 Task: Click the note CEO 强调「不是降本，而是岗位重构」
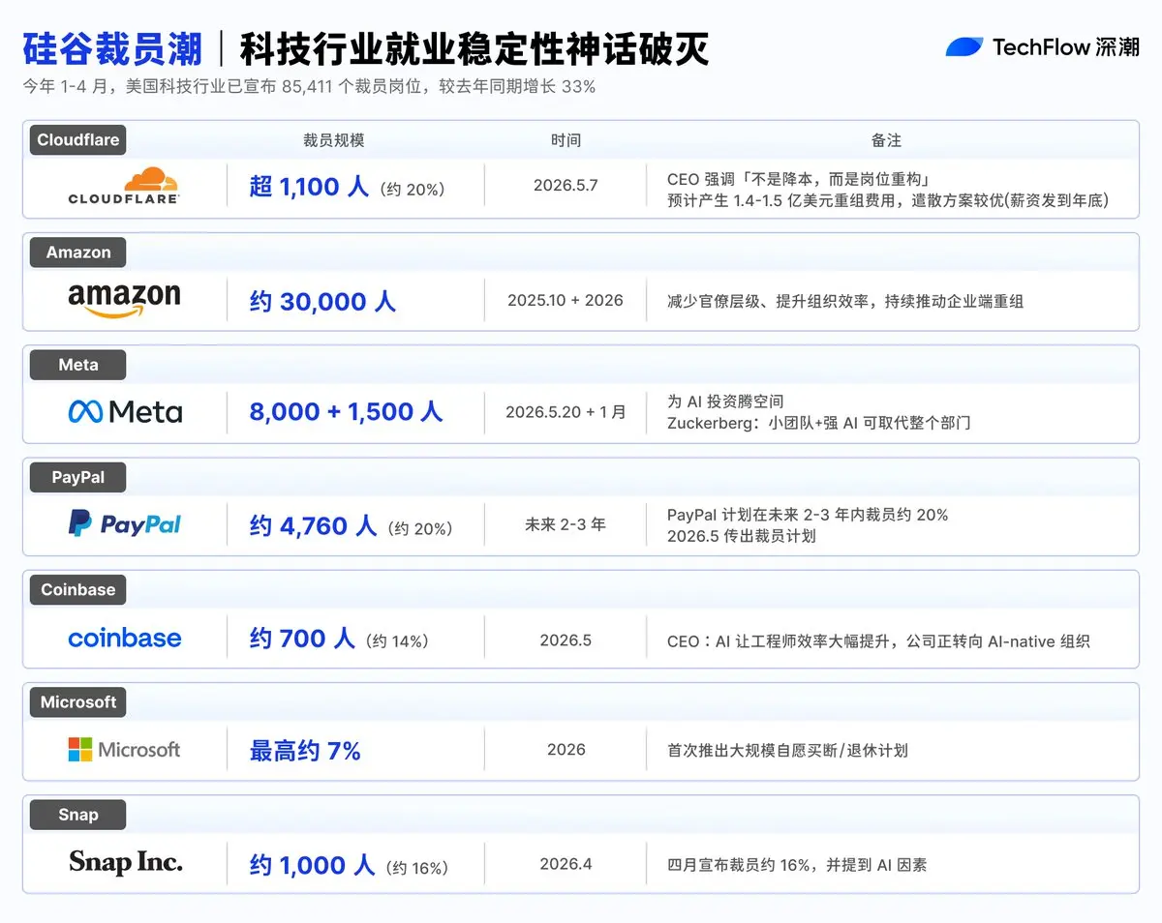800,180
